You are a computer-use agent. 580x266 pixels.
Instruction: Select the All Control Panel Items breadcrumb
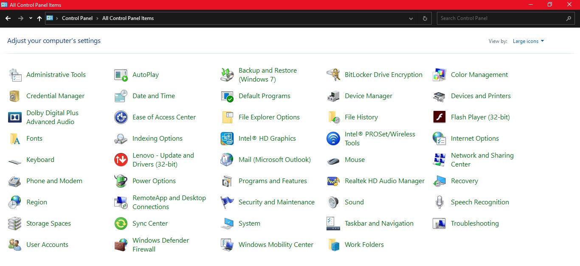[128, 18]
